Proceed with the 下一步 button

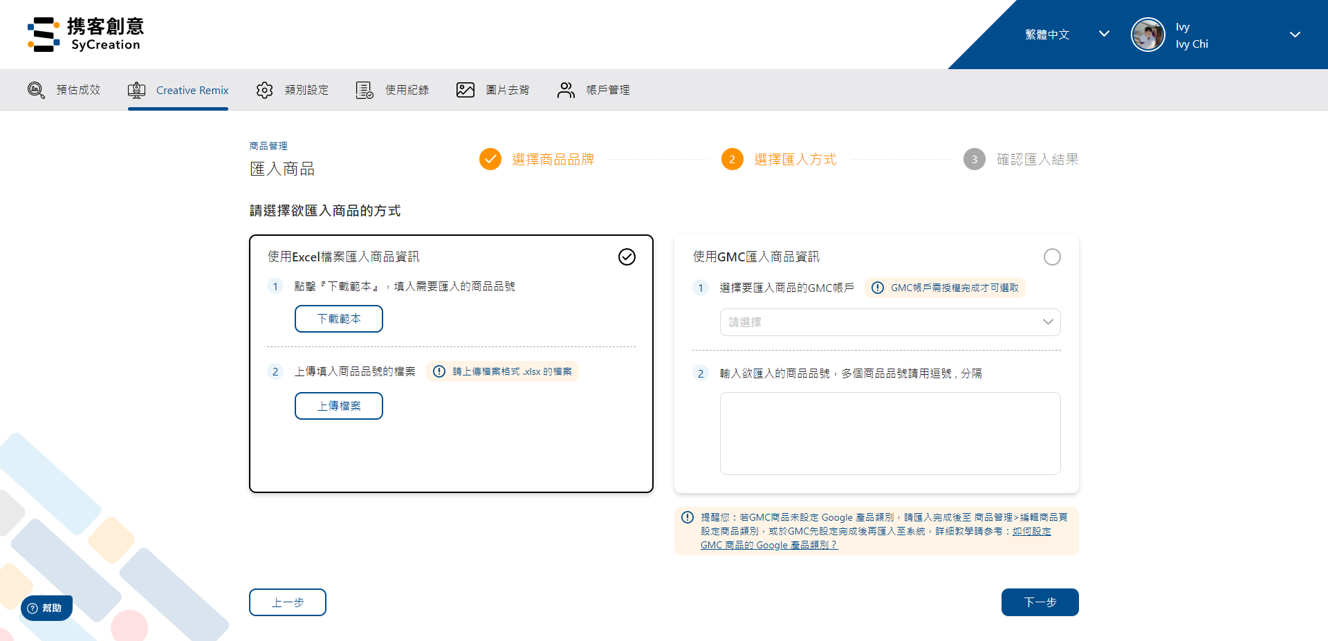(x=1040, y=602)
